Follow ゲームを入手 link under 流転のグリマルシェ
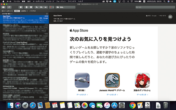The image size is (176, 110). 142,95
